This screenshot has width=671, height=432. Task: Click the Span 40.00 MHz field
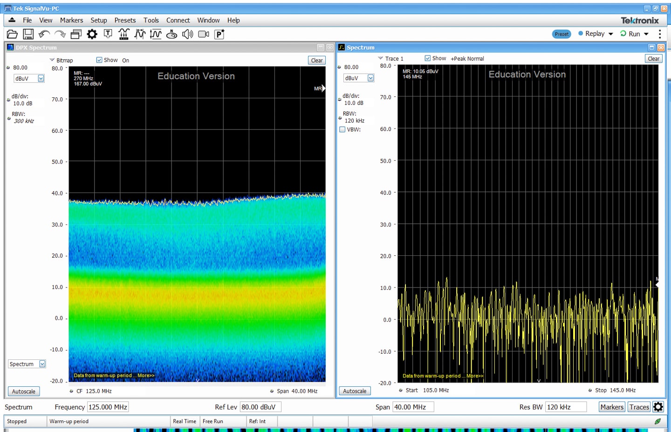pos(413,407)
